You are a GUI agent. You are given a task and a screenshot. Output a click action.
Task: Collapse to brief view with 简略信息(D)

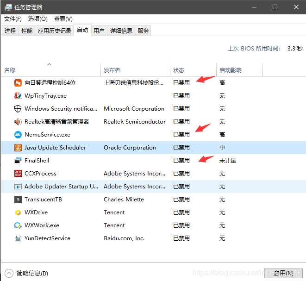[26, 273]
